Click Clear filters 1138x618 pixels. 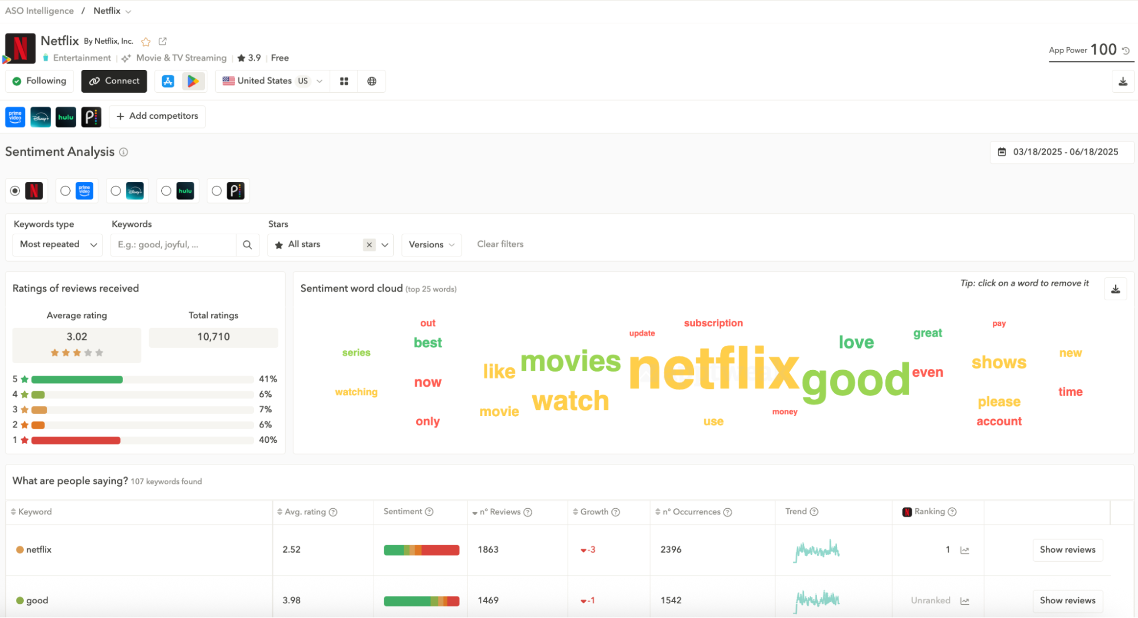coord(500,244)
